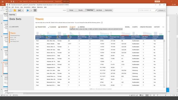Image resolution: width=178 pixels, height=100 pixels.
Task: Click the new process icon in toolbar
Action: pos(10,10)
